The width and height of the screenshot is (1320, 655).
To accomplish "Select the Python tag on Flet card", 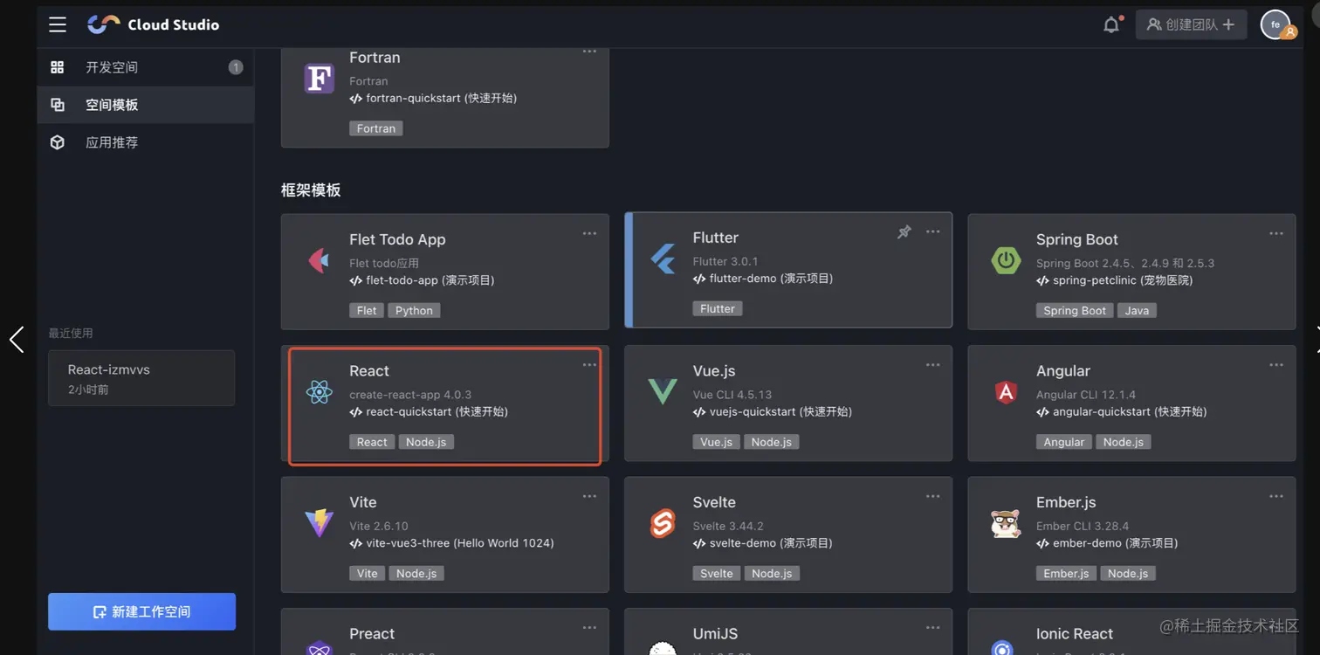I will coord(414,311).
